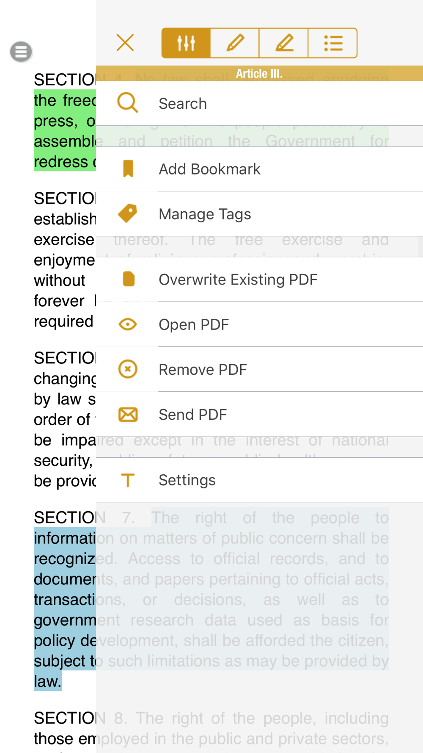This screenshot has width=423, height=753.
Task: Tap the hamburger menu button
Action: (x=21, y=52)
